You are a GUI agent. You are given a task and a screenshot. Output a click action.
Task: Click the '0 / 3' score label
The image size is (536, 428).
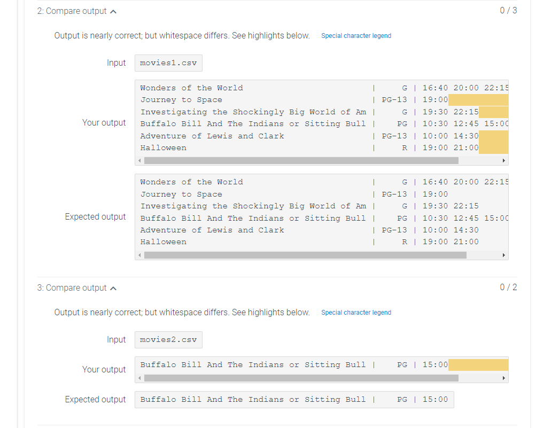point(508,10)
